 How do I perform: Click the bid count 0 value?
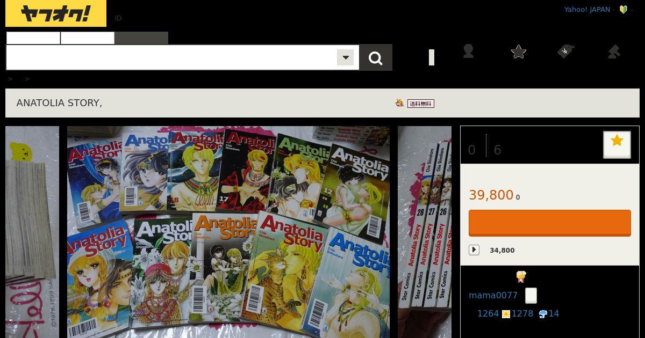pyautogui.click(x=471, y=150)
